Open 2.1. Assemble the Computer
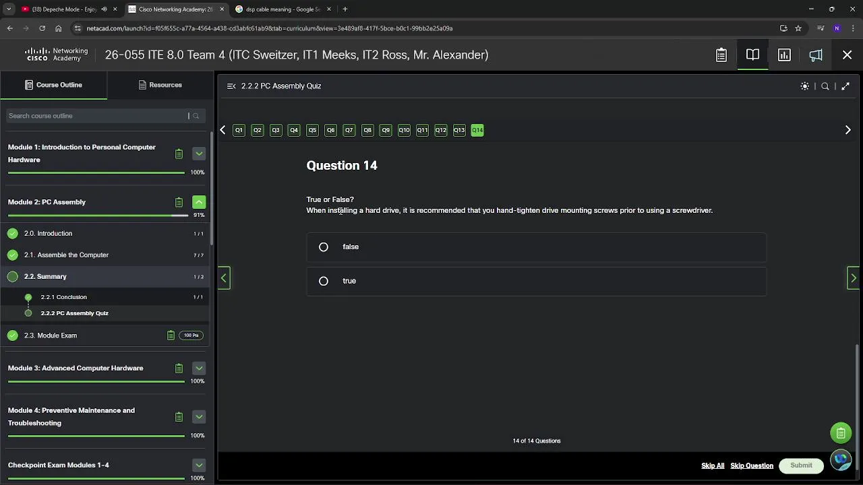The width and height of the screenshot is (863, 485). click(x=105, y=255)
